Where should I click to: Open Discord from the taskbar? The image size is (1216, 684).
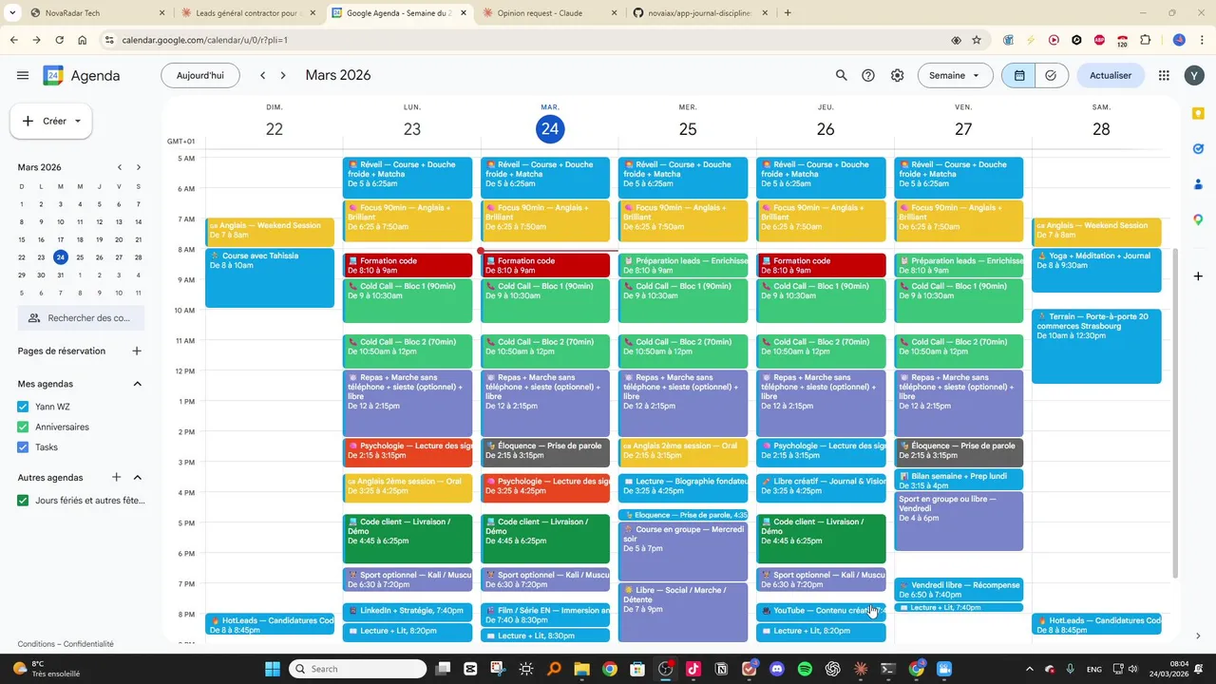coord(777,669)
